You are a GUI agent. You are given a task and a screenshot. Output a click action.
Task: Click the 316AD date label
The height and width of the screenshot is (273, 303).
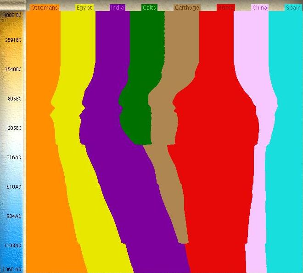pos(14,157)
